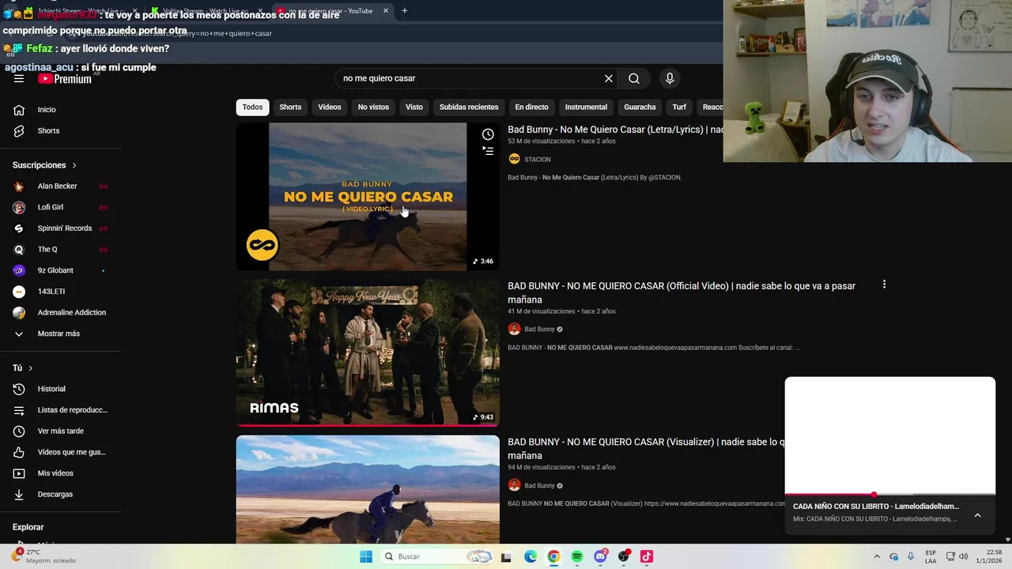This screenshot has width=1012, height=569.
Task: Click Bad Bunny avatar under the Official Video result
Action: [514, 329]
